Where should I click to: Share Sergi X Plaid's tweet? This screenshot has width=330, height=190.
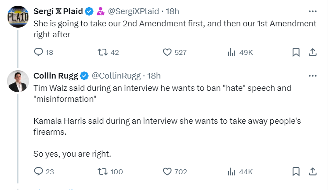(312, 52)
